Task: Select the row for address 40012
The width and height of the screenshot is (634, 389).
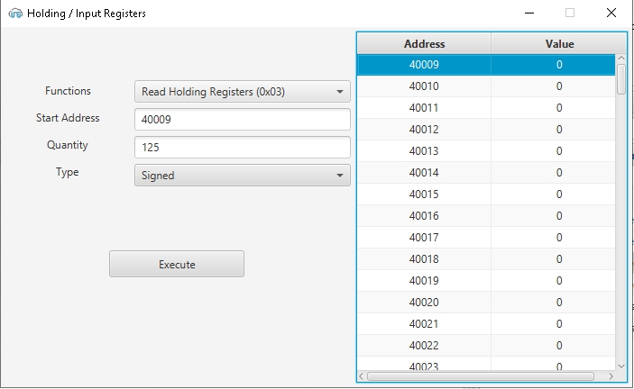Action: pos(486,130)
